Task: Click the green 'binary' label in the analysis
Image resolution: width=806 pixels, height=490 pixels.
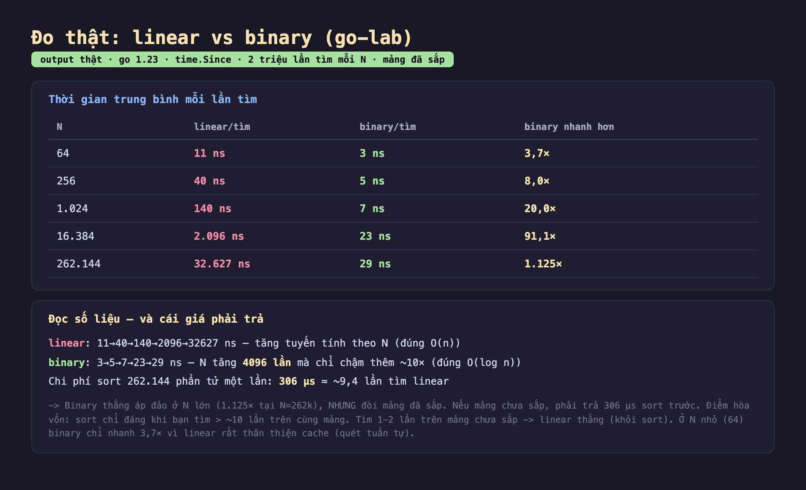Action: click(66, 362)
